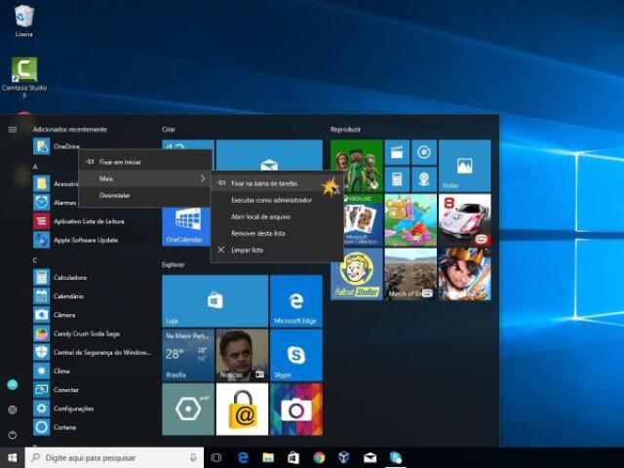This screenshot has width=624, height=468.
Task: Launch the Microsoft Edge tile
Action: click(296, 301)
